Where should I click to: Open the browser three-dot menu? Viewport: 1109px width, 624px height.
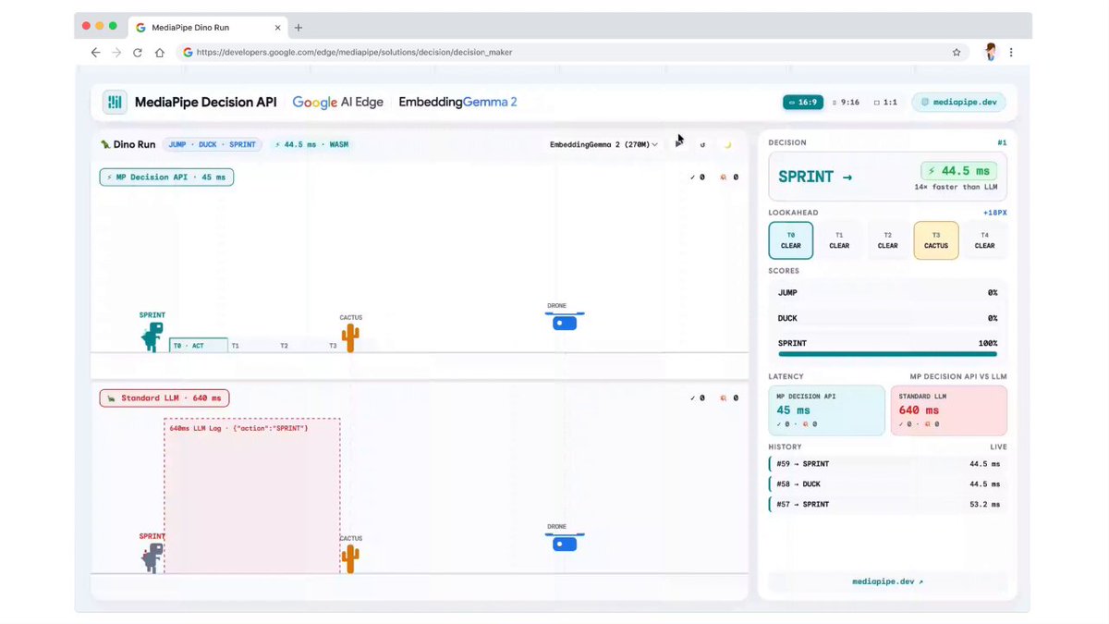coord(1012,53)
